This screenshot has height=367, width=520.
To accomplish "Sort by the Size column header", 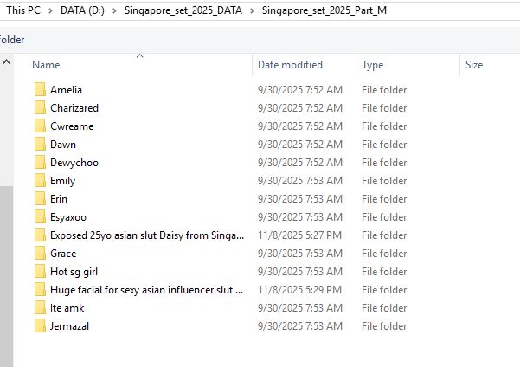I will pyautogui.click(x=474, y=65).
